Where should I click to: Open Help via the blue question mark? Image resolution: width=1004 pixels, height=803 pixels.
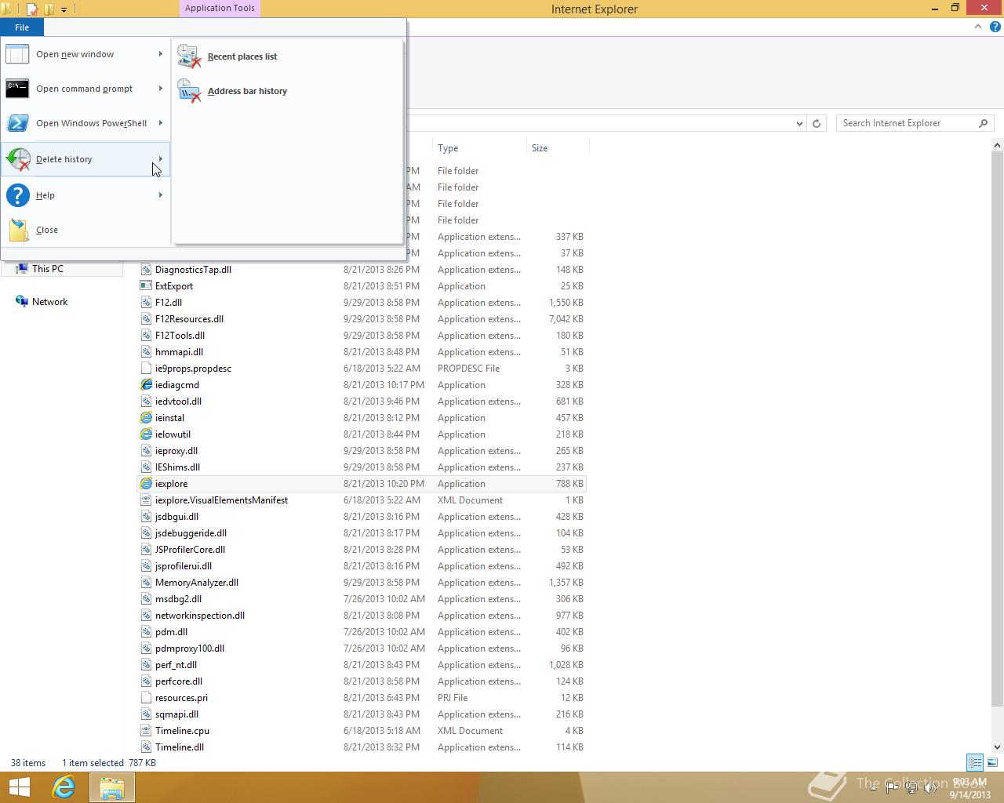pos(995,27)
